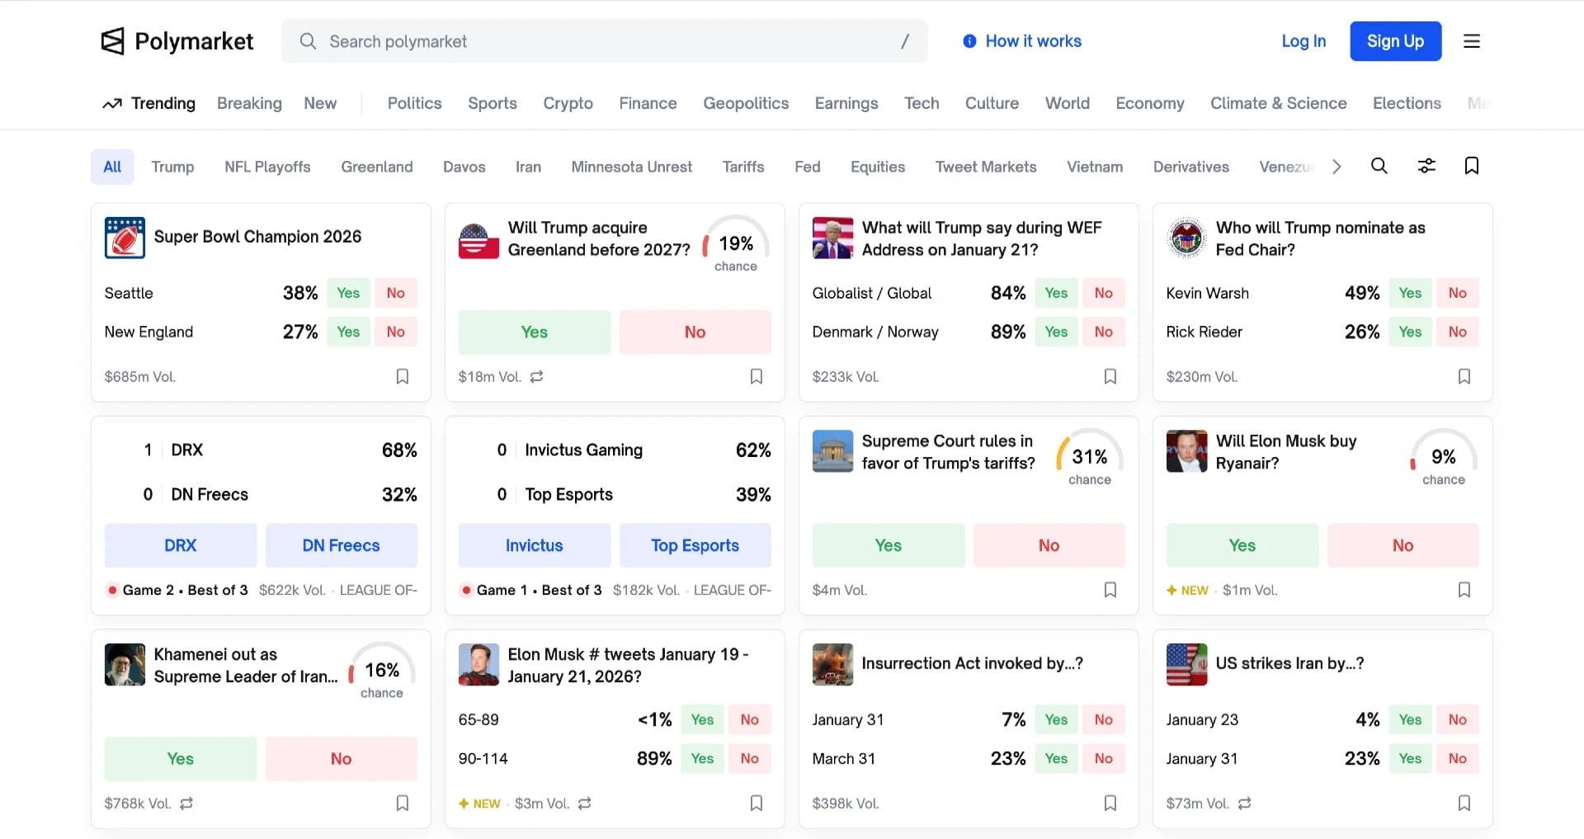Click the Khamenei portrait thumbnail

[125, 664]
